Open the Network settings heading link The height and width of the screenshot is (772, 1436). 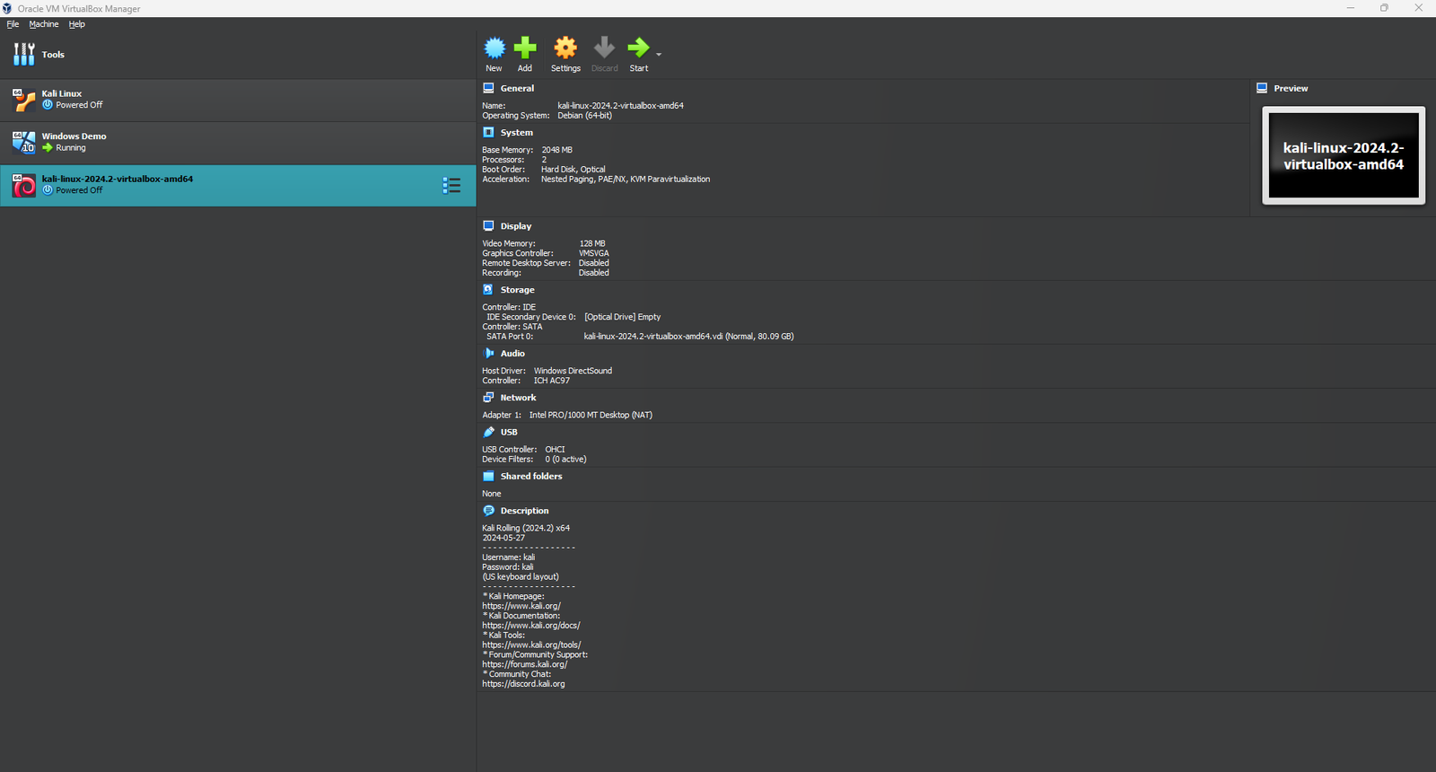tap(518, 398)
